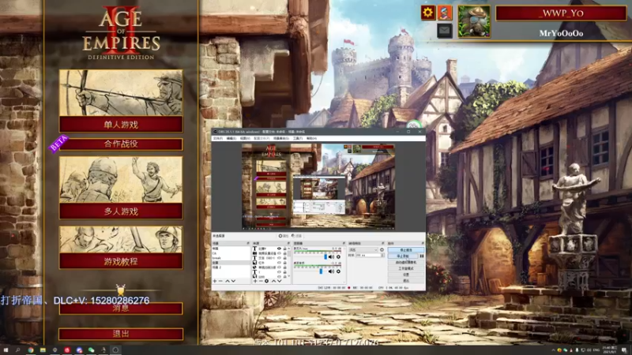
Task: Open the mail envelope icon
Action: pyautogui.click(x=445, y=31)
